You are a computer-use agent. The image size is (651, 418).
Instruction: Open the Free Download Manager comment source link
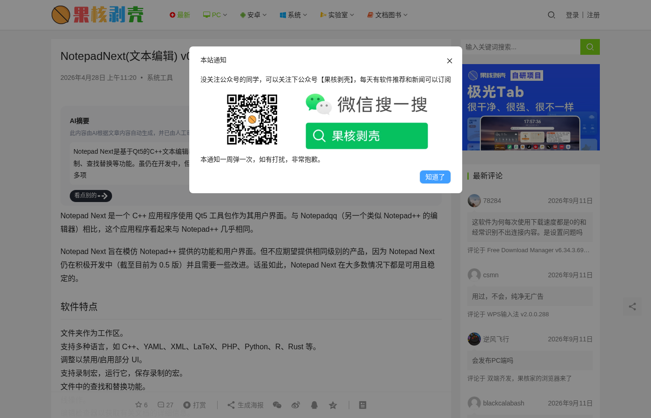pos(538,250)
